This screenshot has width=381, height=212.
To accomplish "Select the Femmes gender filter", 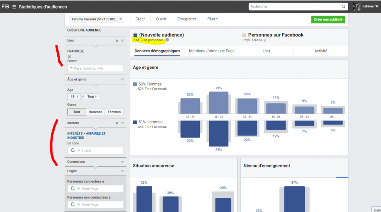I will click(x=114, y=112).
